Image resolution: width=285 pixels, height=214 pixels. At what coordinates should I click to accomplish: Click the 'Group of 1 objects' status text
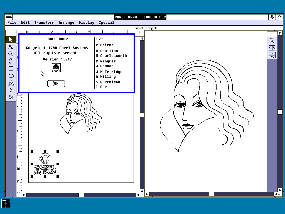click(144, 28)
